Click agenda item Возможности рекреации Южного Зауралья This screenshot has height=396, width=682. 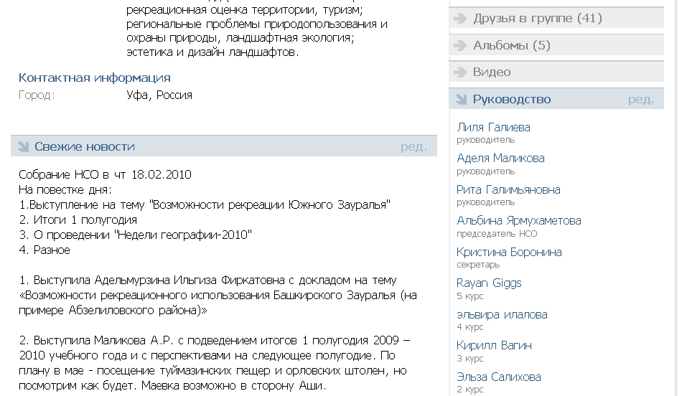205,204
